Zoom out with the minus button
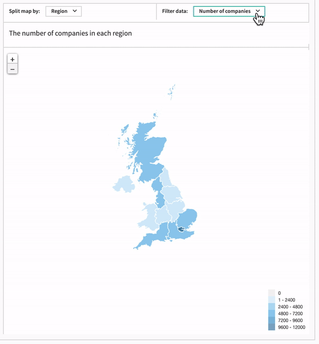319x344 pixels. click(x=13, y=69)
